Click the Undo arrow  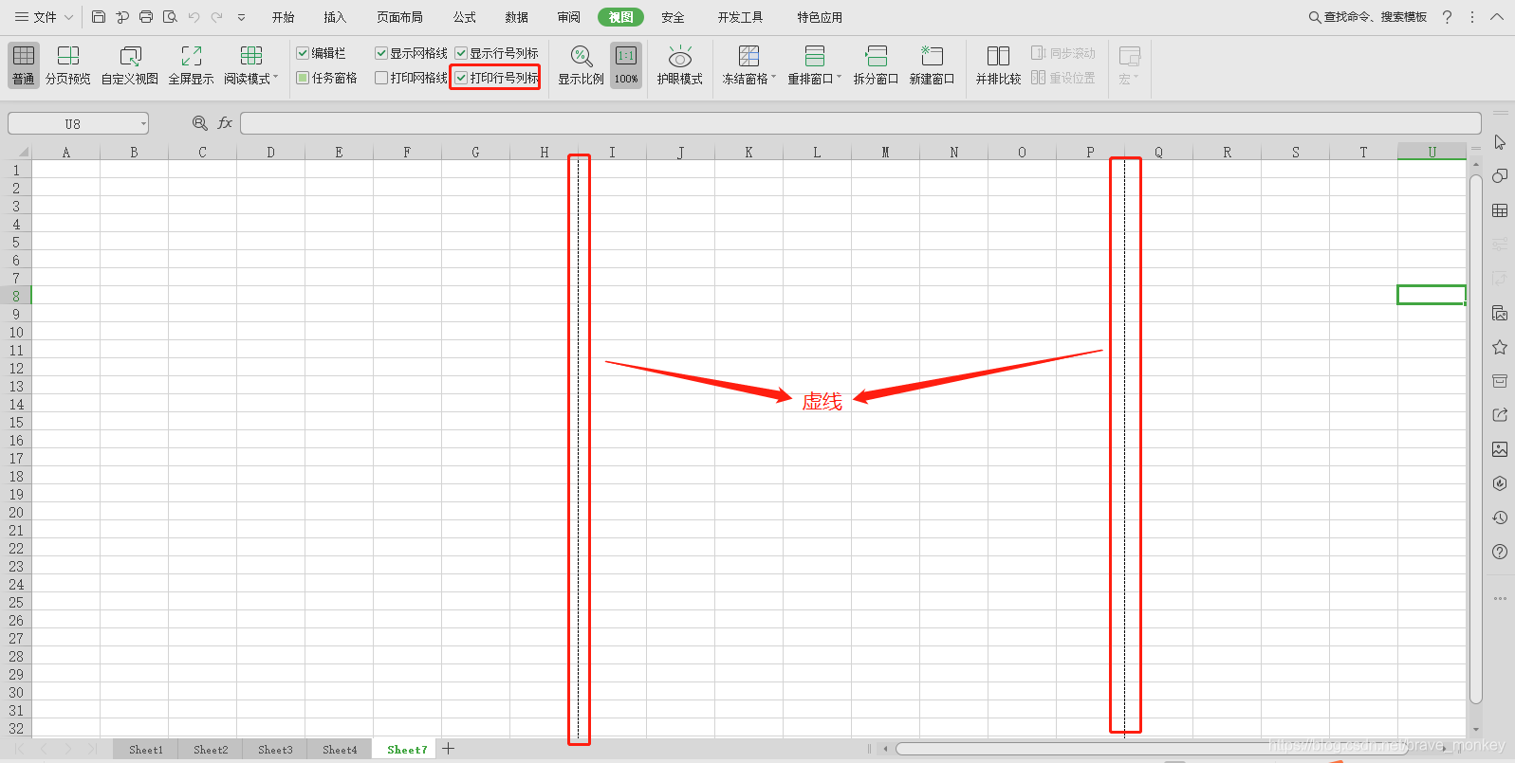194,17
